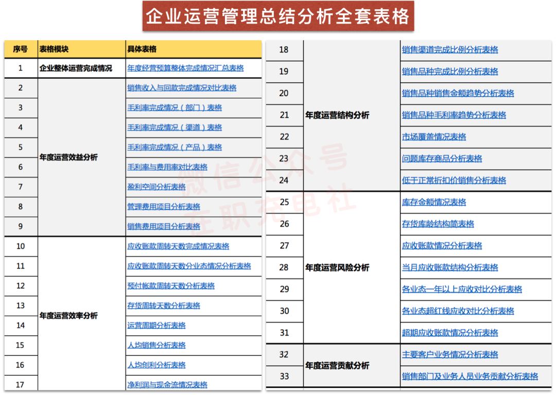
Task: Follow the 库存金额情况表格 link
Action: click(x=434, y=202)
